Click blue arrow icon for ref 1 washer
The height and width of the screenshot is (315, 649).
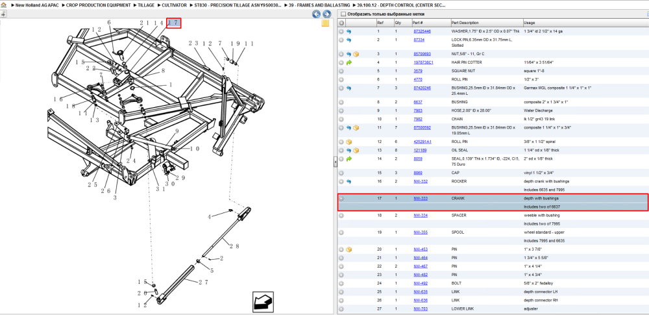(349, 31)
